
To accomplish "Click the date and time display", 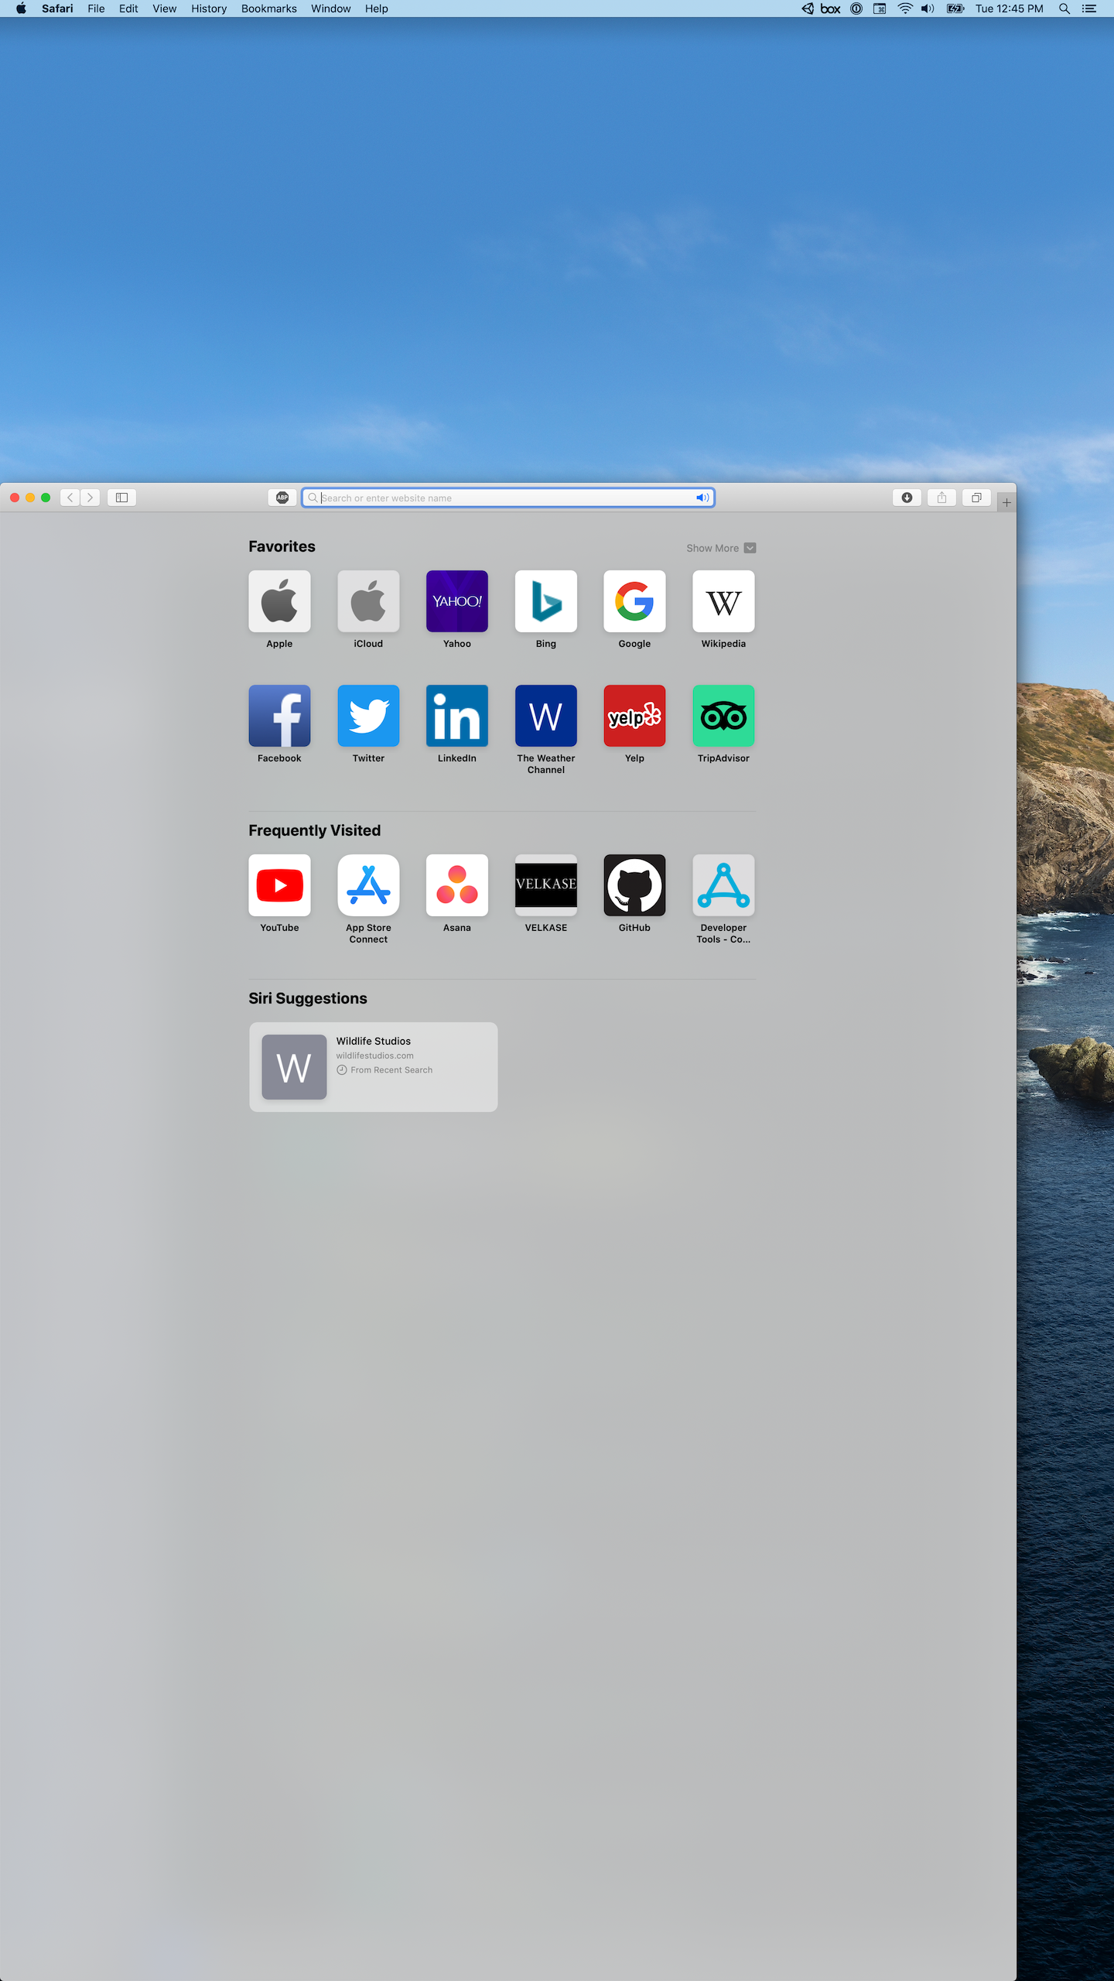I will pyautogui.click(x=1009, y=9).
